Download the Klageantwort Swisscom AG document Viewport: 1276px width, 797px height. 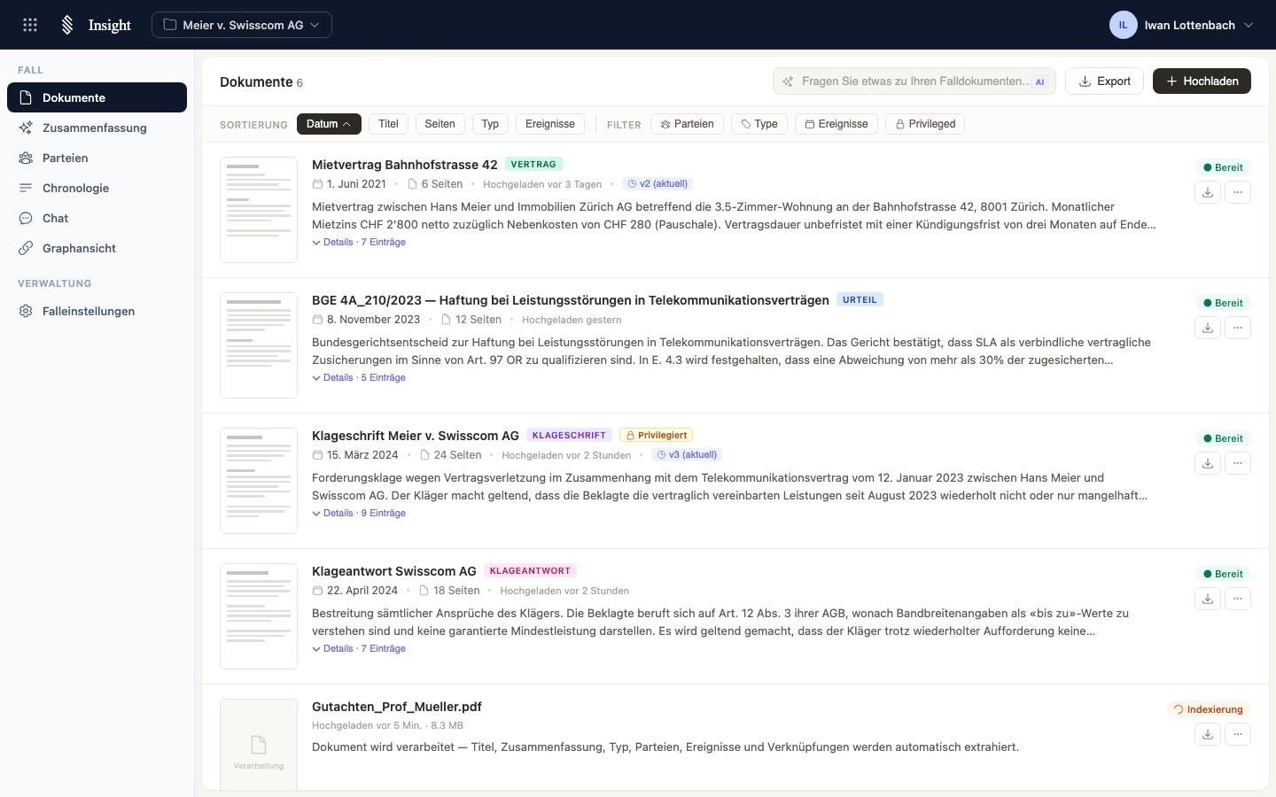(1208, 599)
